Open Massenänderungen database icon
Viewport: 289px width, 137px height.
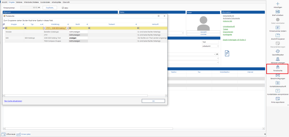(278, 43)
